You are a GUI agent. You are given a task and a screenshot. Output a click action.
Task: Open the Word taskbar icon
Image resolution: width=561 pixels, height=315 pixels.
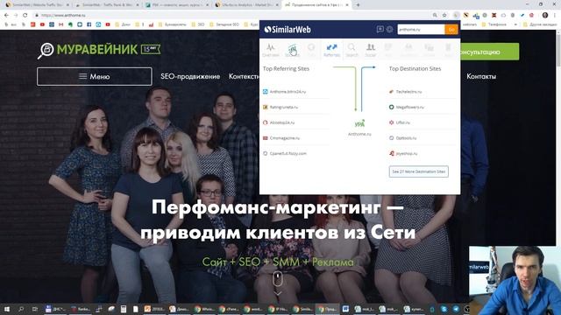(344, 309)
